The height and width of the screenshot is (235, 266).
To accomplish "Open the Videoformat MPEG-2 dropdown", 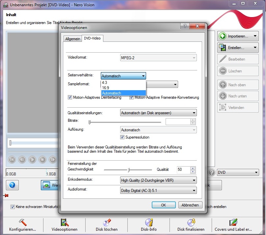I will [158, 58].
